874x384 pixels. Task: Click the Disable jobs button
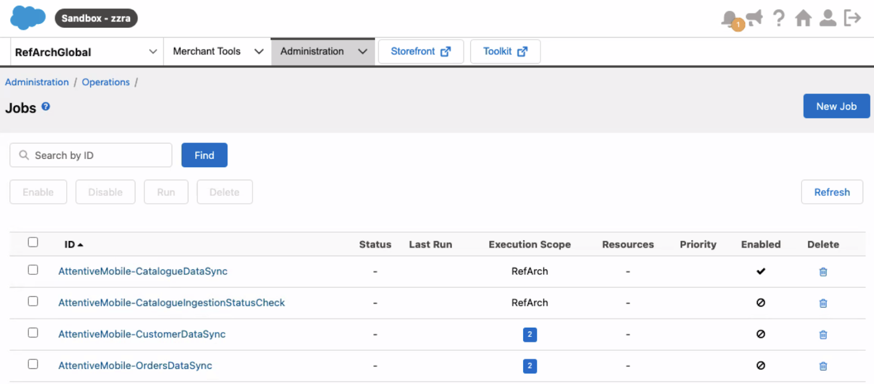point(105,192)
